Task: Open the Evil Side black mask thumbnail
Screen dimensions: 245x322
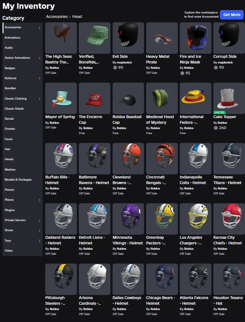Action: click(x=128, y=38)
